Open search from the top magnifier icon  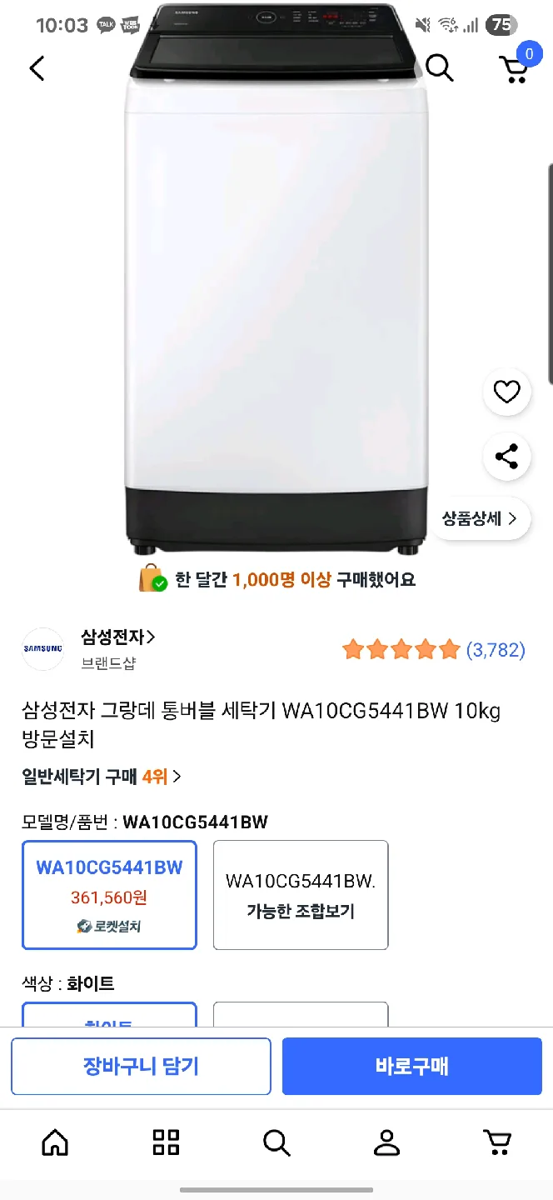[440, 68]
